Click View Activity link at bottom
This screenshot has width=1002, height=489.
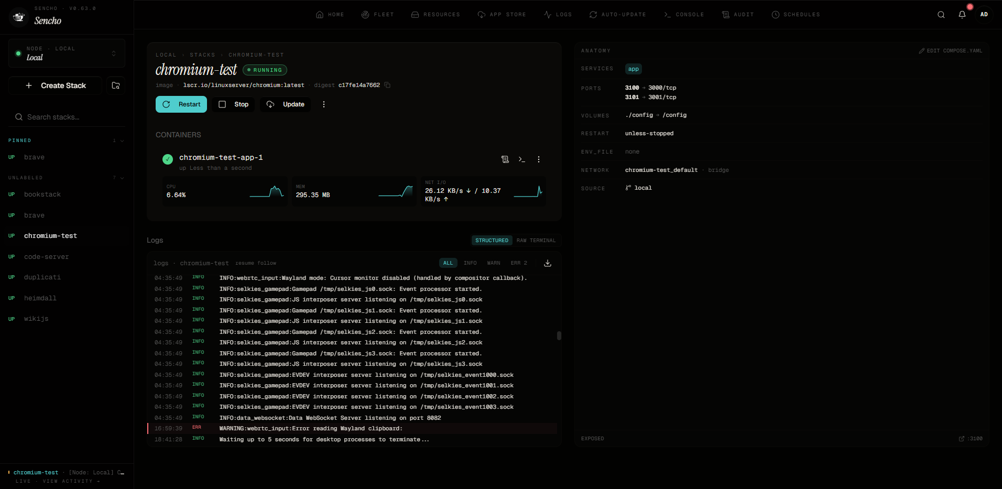pos(71,481)
